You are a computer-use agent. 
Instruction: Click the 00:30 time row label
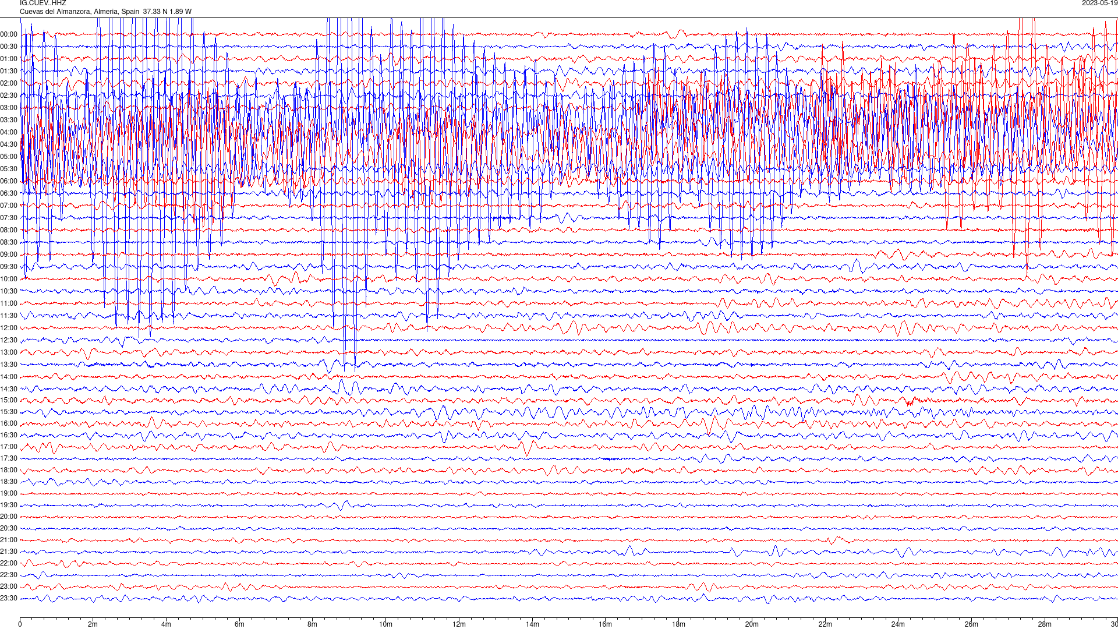[9, 47]
